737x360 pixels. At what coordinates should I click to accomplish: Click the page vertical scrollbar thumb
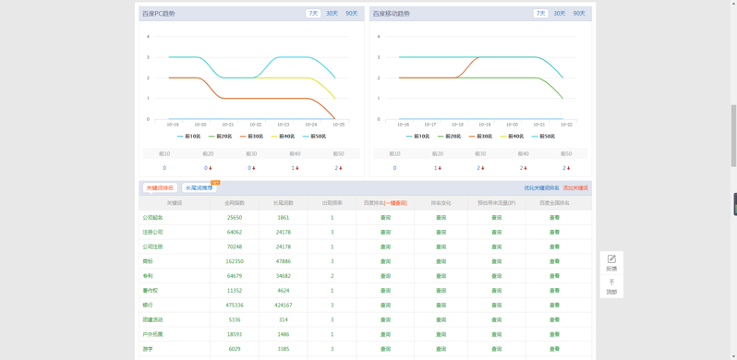point(733,136)
